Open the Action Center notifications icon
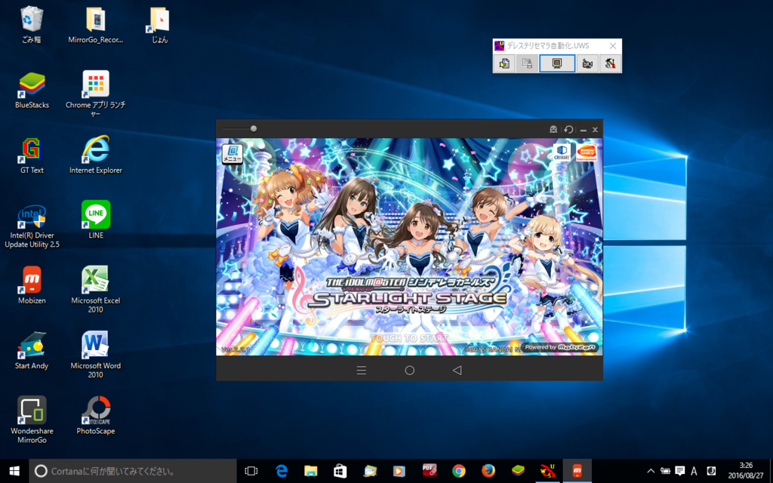Image resolution: width=773 pixels, height=483 pixels. (x=680, y=471)
